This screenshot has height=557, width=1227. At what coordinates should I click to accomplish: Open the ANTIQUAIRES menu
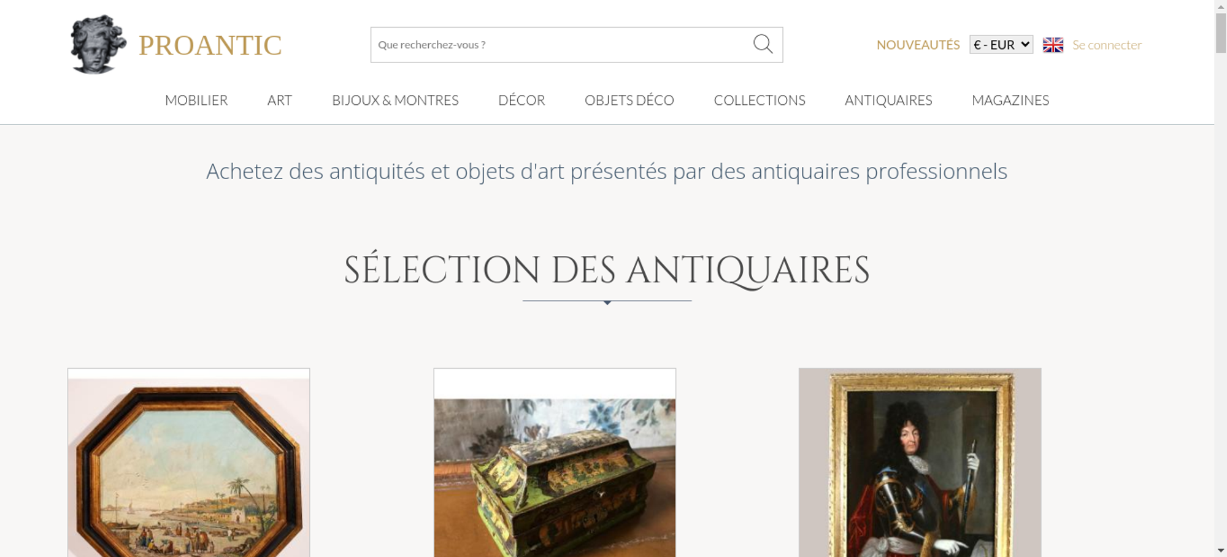pyautogui.click(x=888, y=100)
